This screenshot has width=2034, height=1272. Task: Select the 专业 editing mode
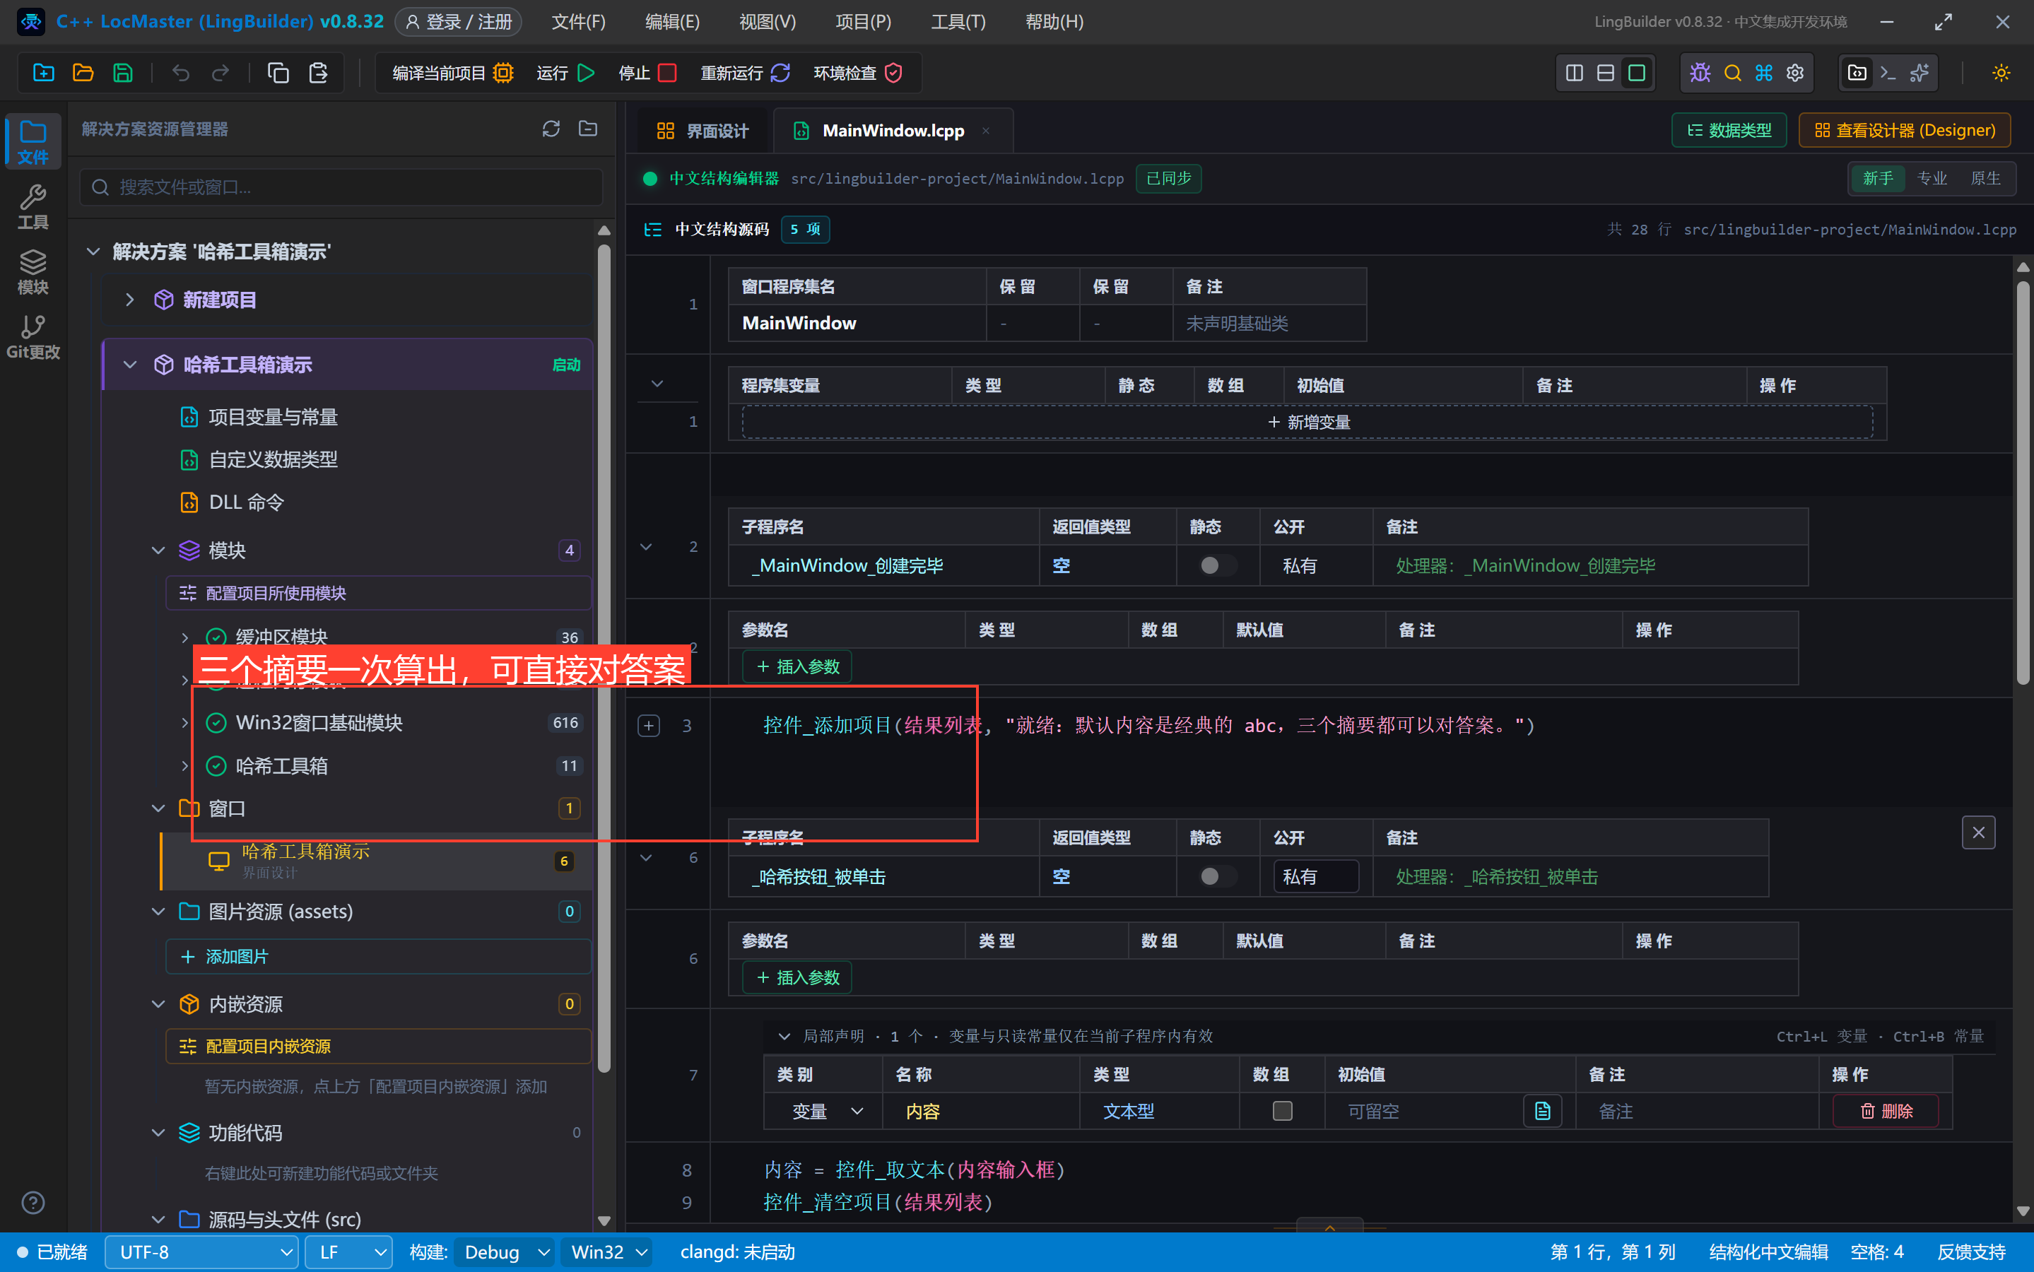(x=1932, y=178)
